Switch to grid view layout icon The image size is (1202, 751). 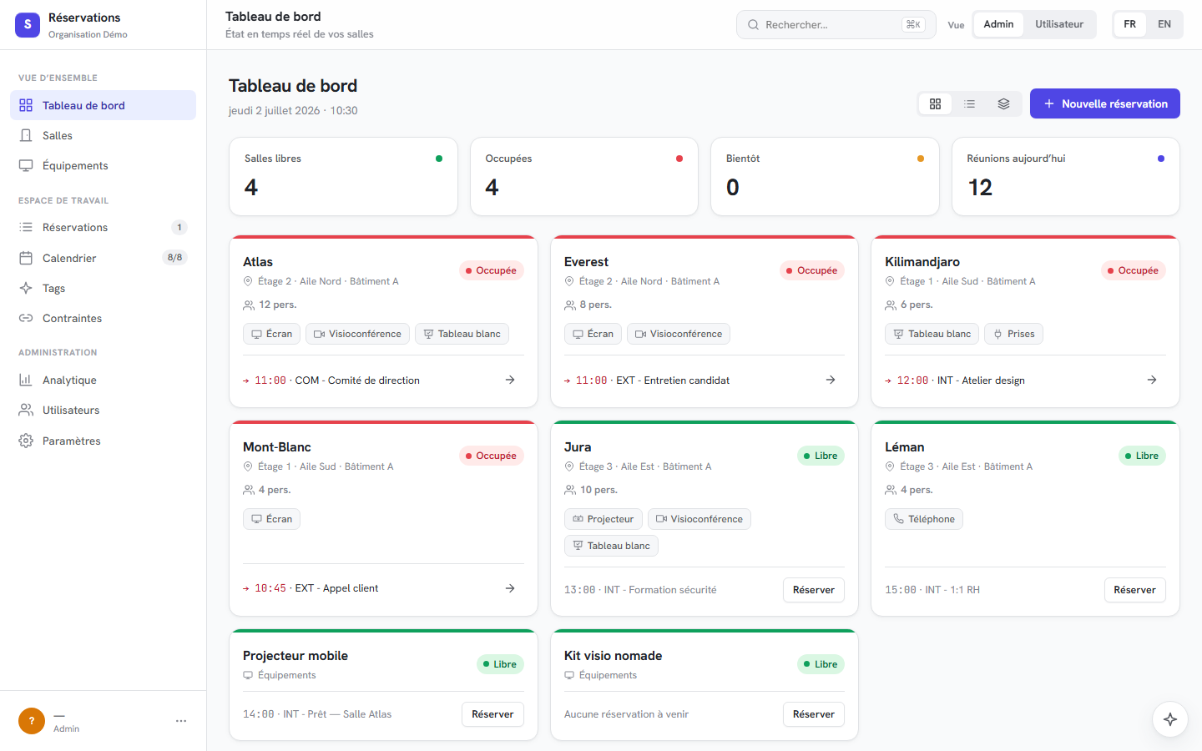tap(935, 104)
